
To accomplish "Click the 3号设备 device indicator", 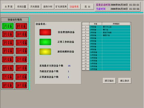I will [x=8, y=43].
